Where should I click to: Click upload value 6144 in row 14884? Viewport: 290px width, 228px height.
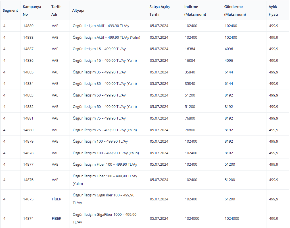[x=229, y=84]
